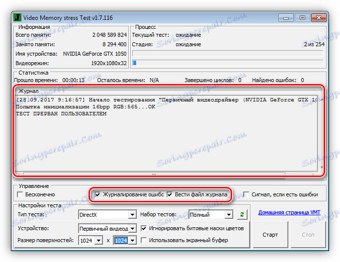Open the Набор тестов Полный dropdown
The height and width of the screenshot is (262, 340).
(x=229, y=215)
